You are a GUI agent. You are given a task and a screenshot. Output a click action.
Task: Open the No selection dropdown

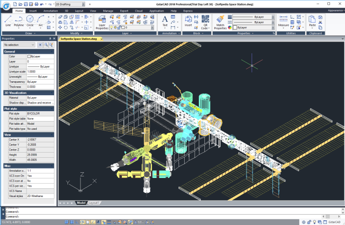pyautogui.click(x=19, y=45)
